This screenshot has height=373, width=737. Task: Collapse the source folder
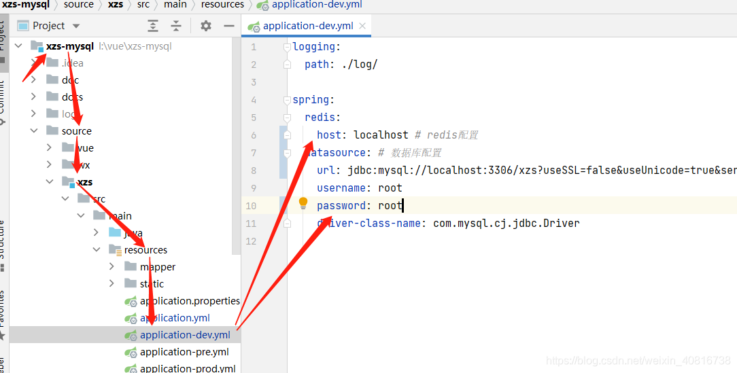point(33,130)
